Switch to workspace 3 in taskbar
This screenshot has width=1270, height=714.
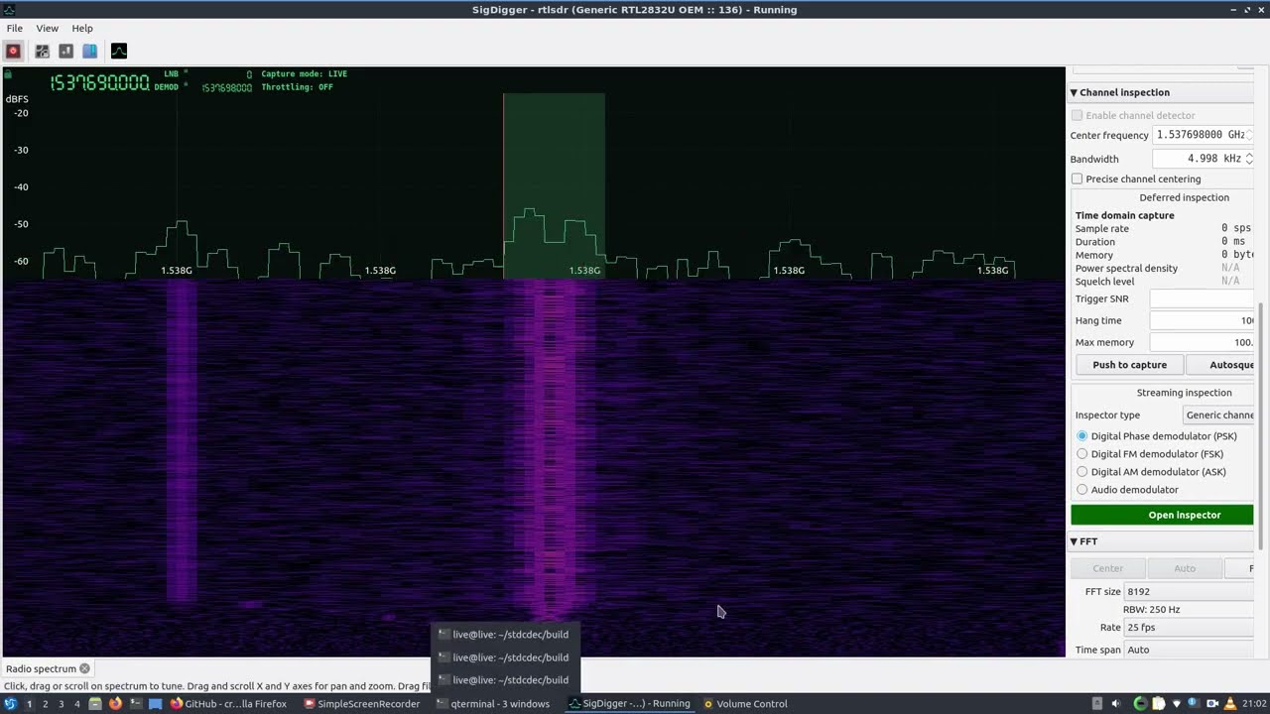(61, 704)
